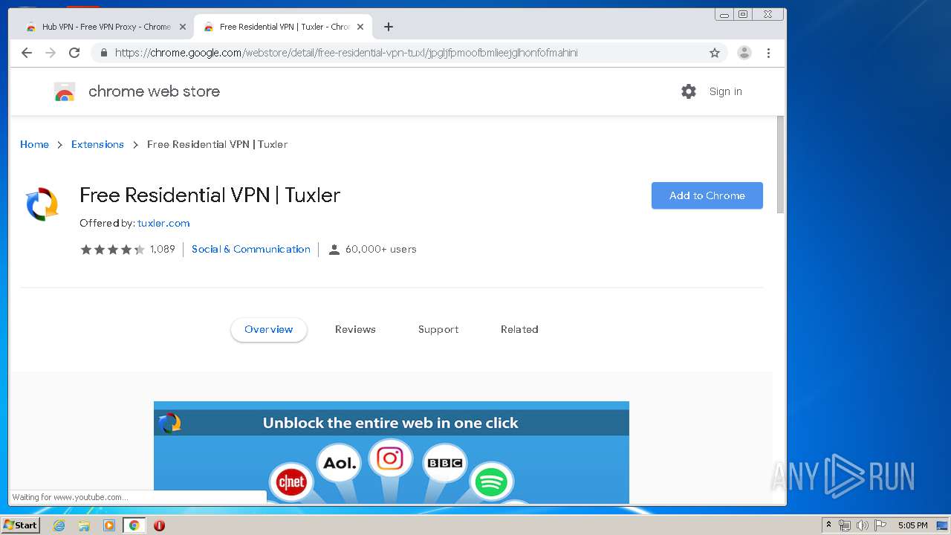Click the Unblock the entire web screenshot
This screenshot has height=535, width=951.
[392, 453]
